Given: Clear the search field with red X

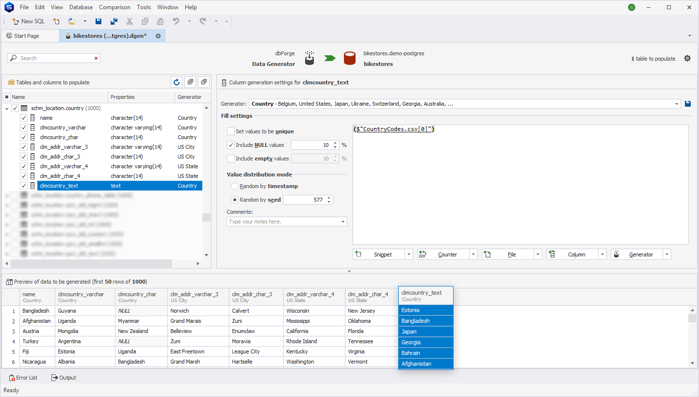Looking at the screenshot, I should [x=96, y=58].
